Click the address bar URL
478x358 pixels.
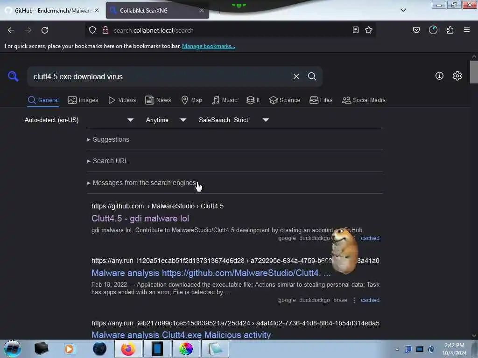pos(153,30)
